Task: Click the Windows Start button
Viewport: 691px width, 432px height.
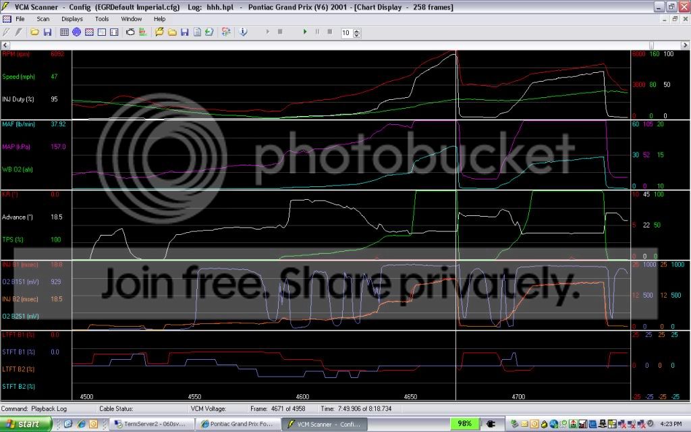Action: 26,424
